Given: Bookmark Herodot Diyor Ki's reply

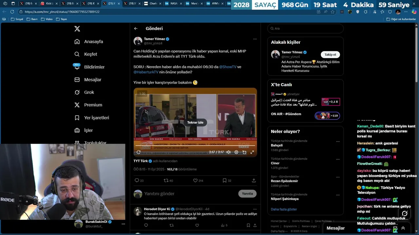Looking at the screenshot, I should tap(248, 225).
